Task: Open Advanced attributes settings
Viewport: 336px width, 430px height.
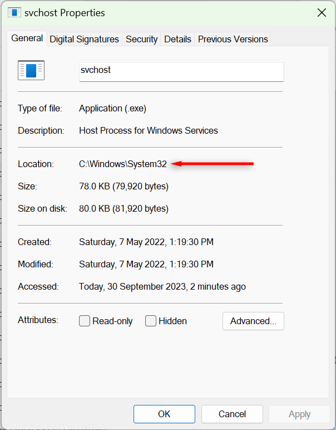Action: (253, 321)
